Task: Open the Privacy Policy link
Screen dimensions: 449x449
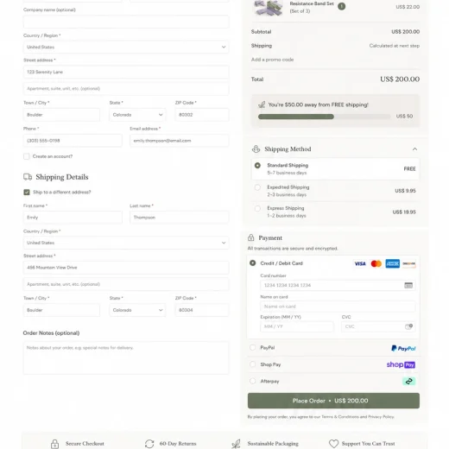Action: 381,417
